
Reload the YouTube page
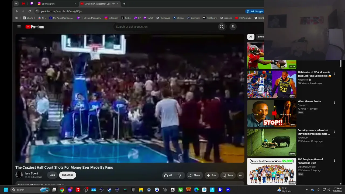pyautogui.click(x=30, y=11)
